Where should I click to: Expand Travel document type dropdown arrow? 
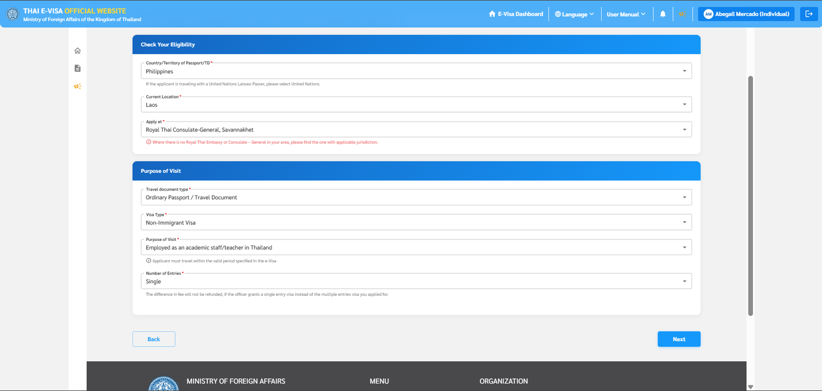(684, 197)
